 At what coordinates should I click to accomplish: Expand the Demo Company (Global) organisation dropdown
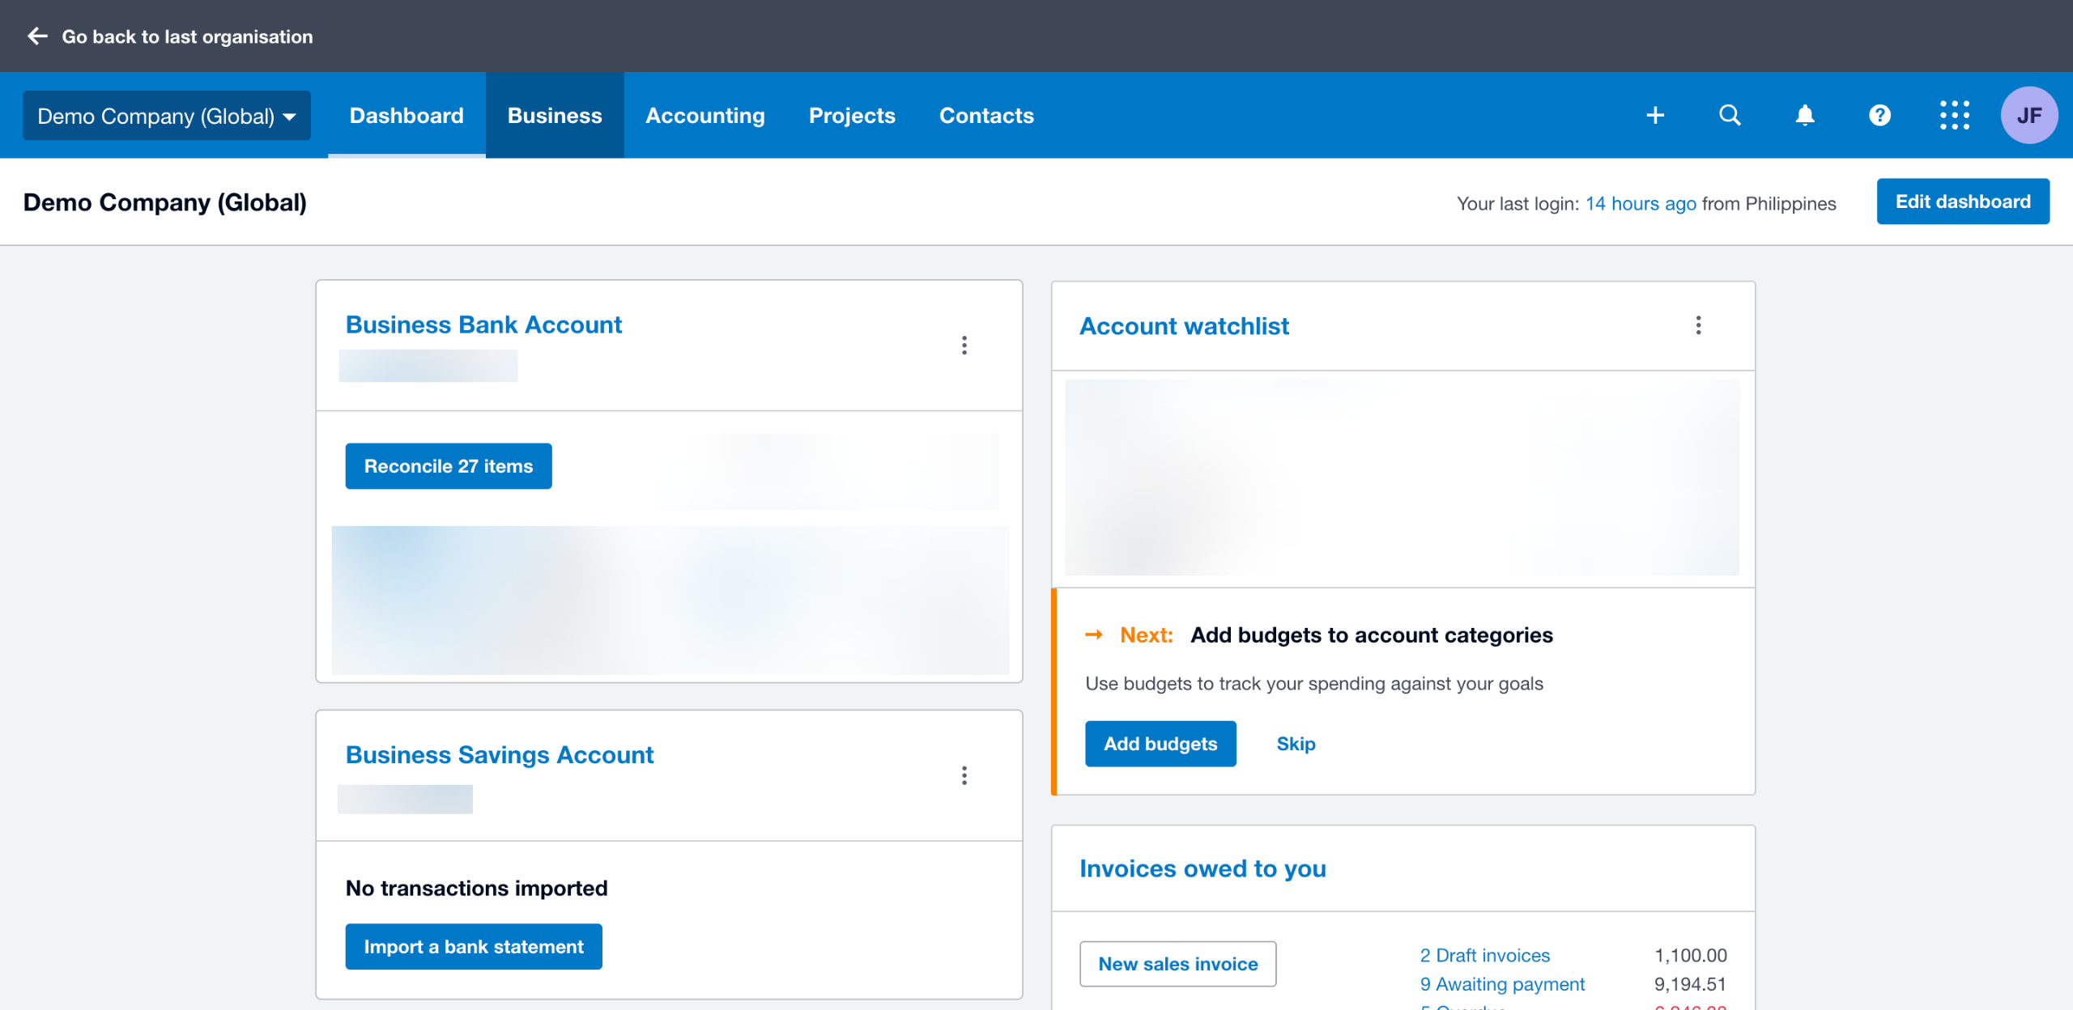pyautogui.click(x=167, y=116)
